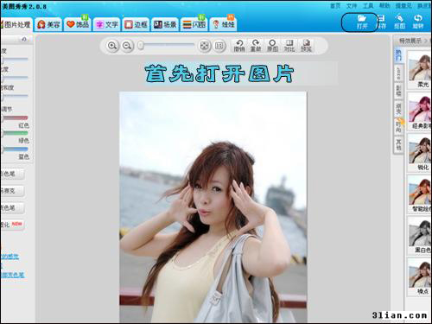Click the 预览 preview icon

coord(306,46)
